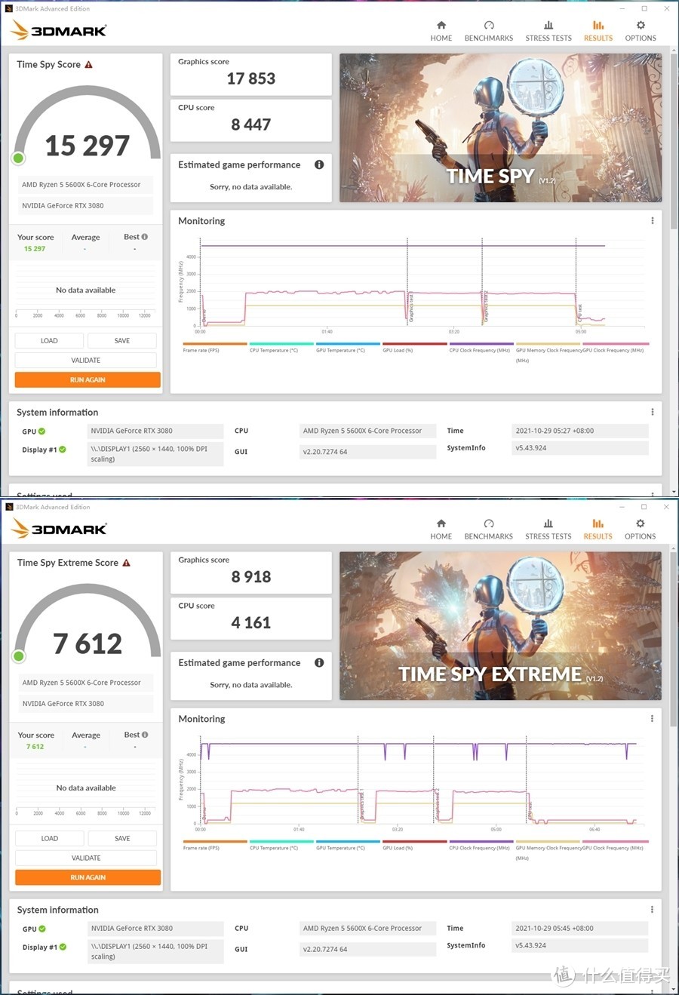Click LOAD in the Time Spy Extreme window
This screenshot has height=995, width=679.
click(50, 839)
